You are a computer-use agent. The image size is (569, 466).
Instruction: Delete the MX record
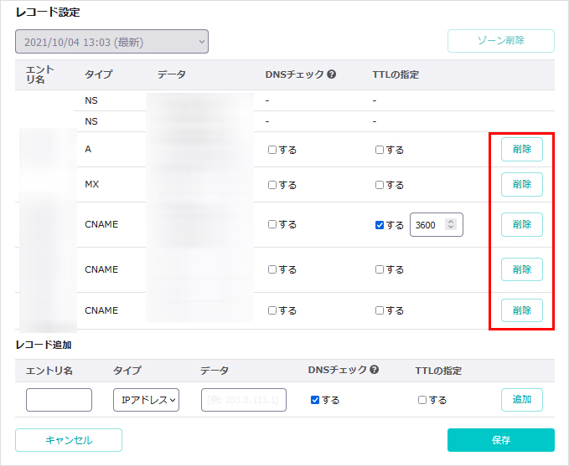pyautogui.click(x=521, y=185)
